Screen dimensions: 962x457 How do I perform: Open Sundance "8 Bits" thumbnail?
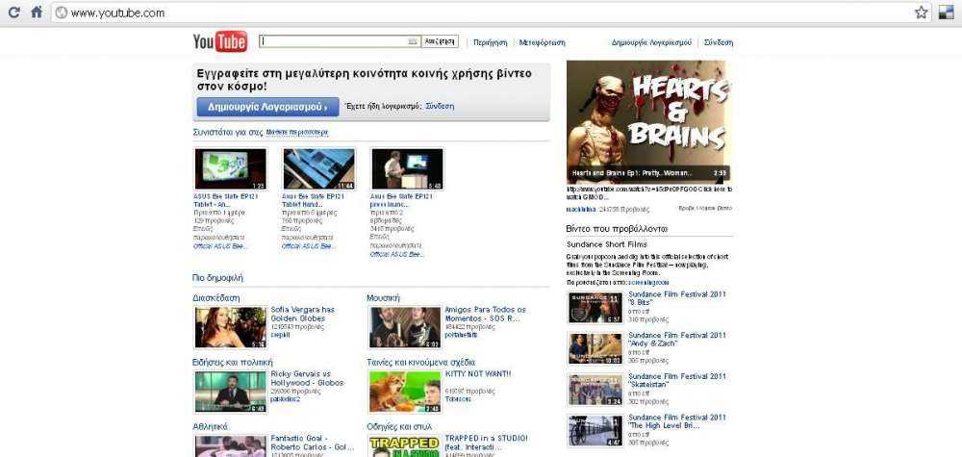click(595, 309)
